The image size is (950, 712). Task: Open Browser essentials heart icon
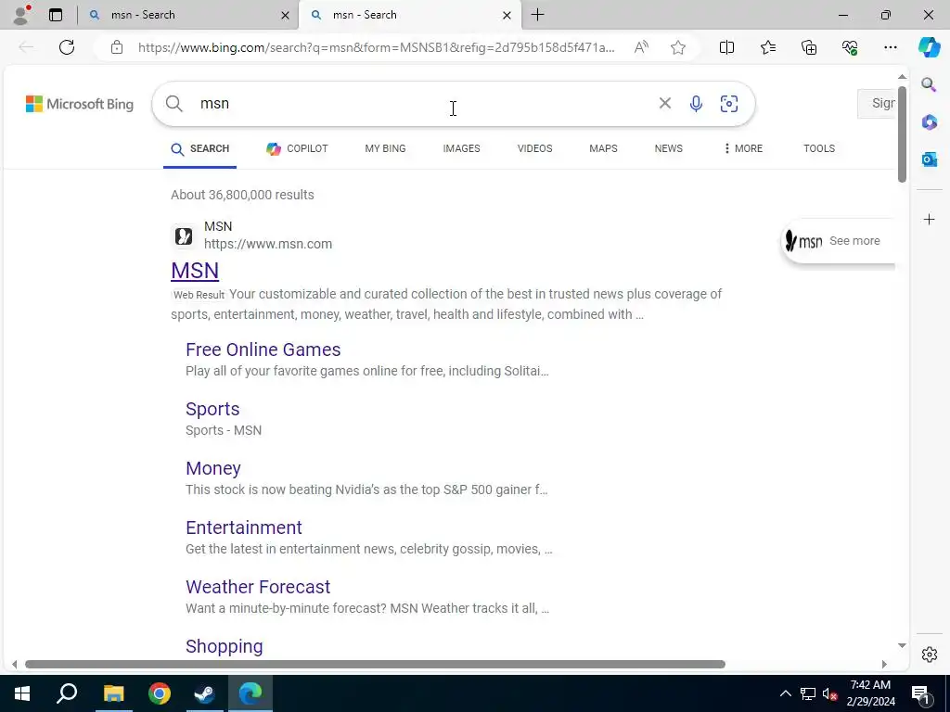coord(850,47)
